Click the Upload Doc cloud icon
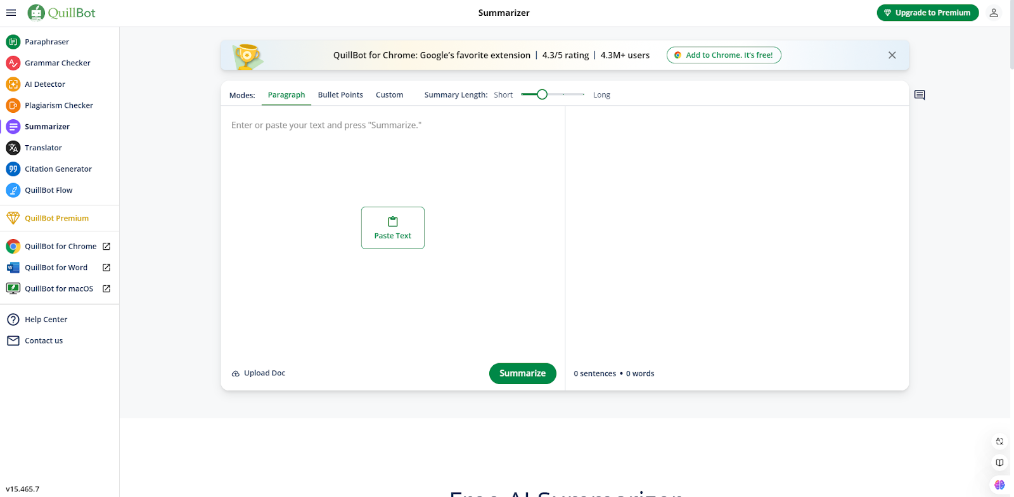 (x=236, y=373)
